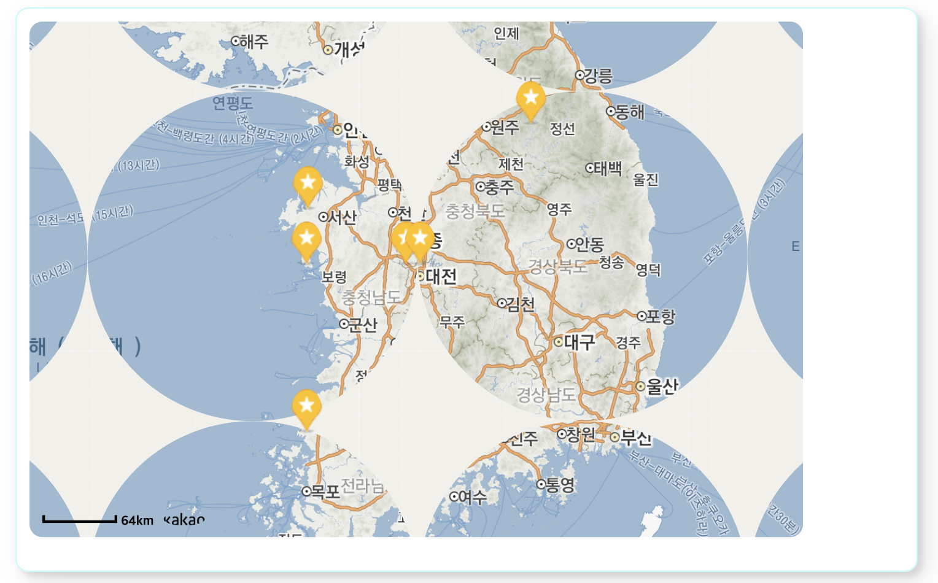Click the 여수 city label
The image size is (938, 583).
click(473, 497)
